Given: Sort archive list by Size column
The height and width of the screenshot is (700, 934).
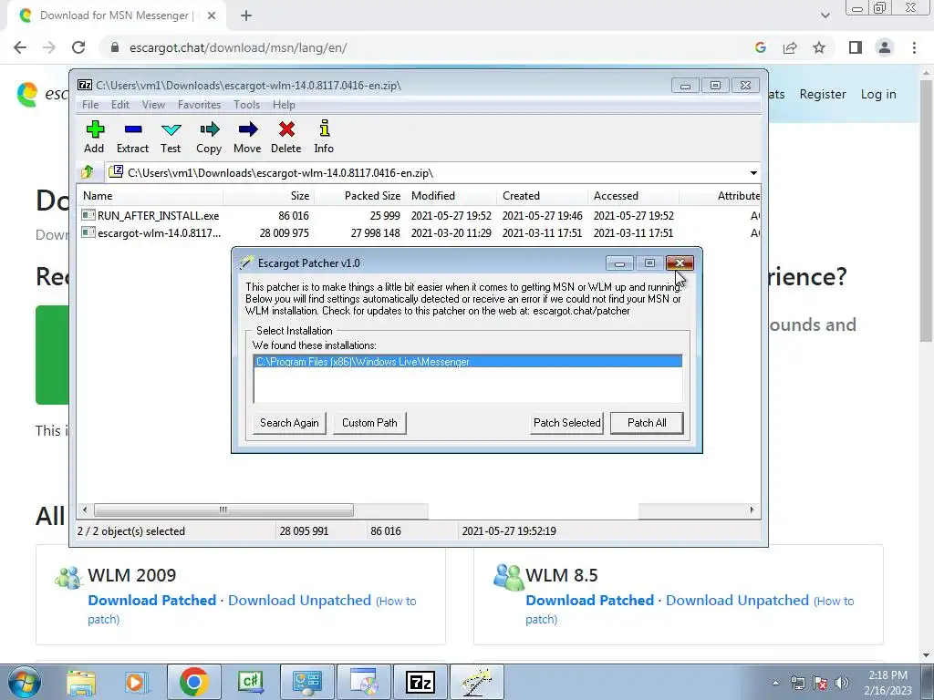Looking at the screenshot, I should point(268,196).
